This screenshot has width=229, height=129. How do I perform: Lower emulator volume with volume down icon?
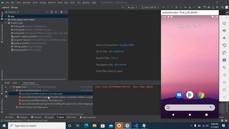click(224, 38)
